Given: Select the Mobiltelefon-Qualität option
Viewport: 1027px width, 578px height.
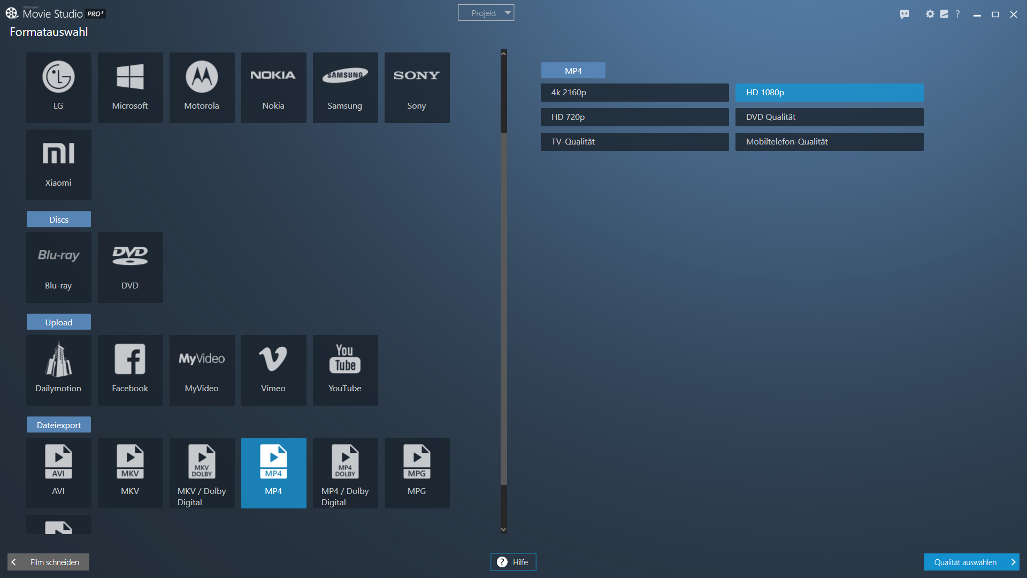Looking at the screenshot, I should (829, 141).
